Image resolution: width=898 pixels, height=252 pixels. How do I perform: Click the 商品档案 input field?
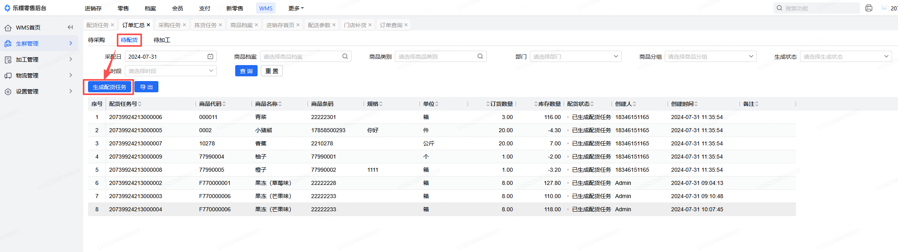click(306, 57)
